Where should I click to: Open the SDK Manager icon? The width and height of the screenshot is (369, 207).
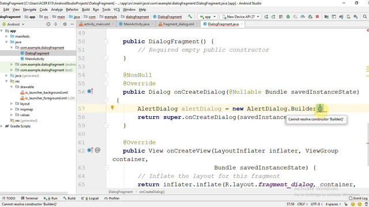[x=356, y=17]
